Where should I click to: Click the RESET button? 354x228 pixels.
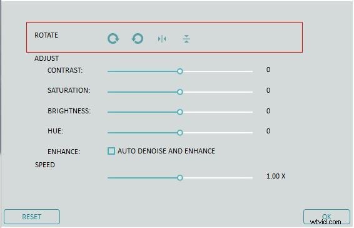click(x=32, y=217)
